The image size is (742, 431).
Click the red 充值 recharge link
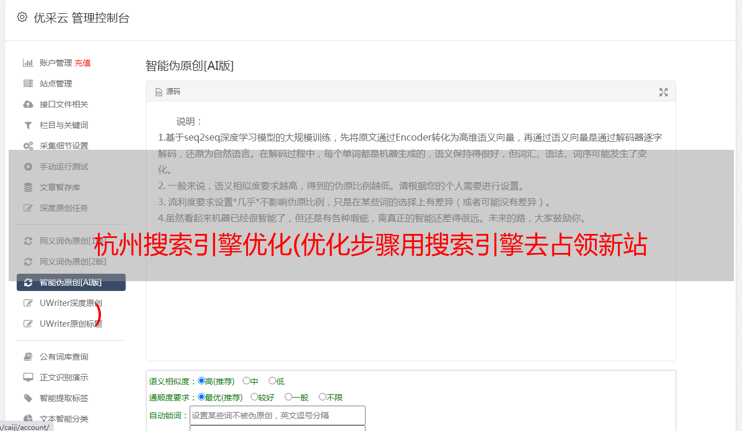point(82,63)
